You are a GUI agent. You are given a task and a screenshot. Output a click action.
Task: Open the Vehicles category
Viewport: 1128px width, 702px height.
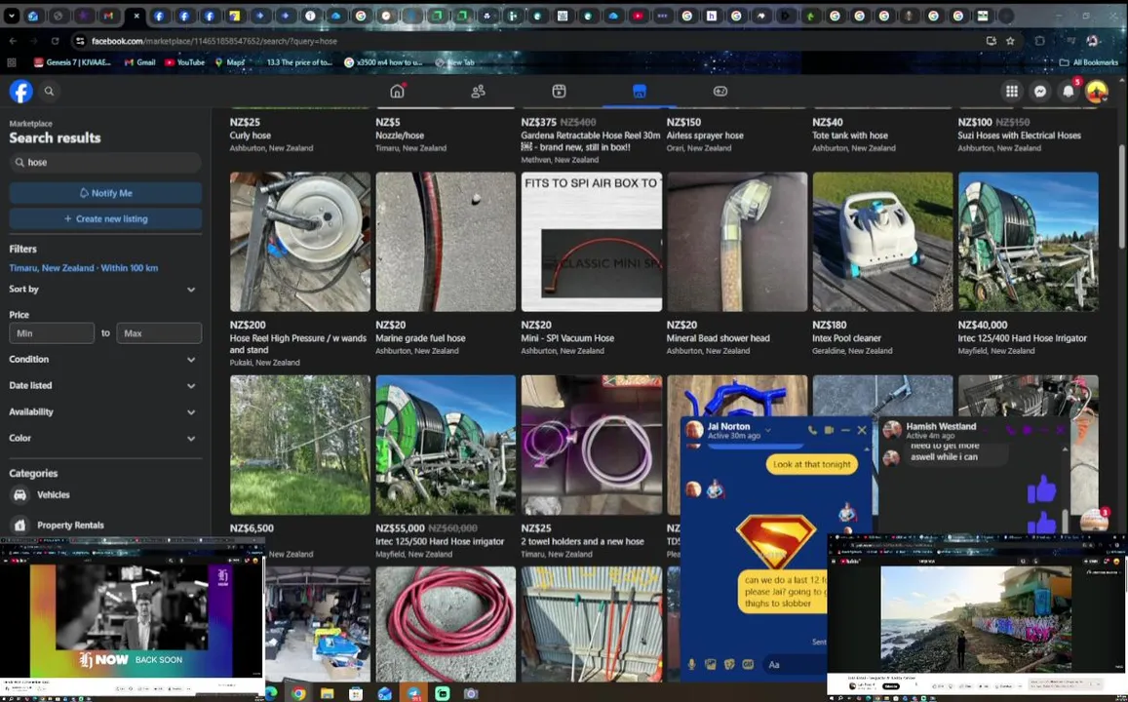(x=105, y=495)
